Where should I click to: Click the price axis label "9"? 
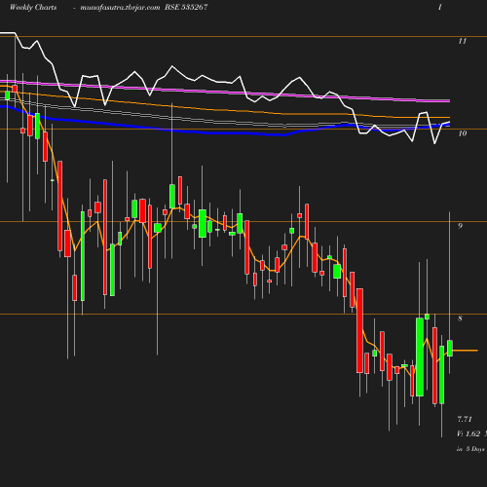pyautogui.click(x=460, y=226)
